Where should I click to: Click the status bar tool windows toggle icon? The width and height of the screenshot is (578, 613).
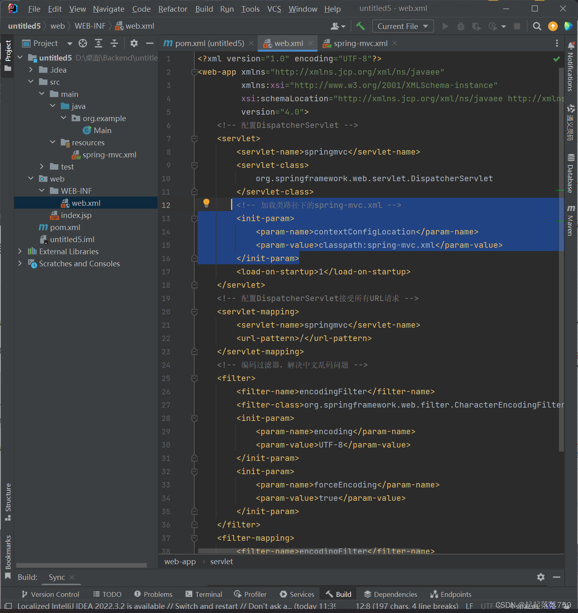pyautogui.click(x=8, y=606)
